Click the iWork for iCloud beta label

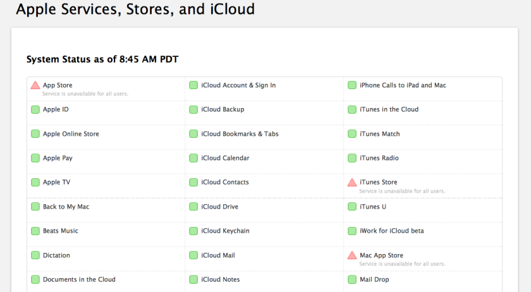[391, 231]
